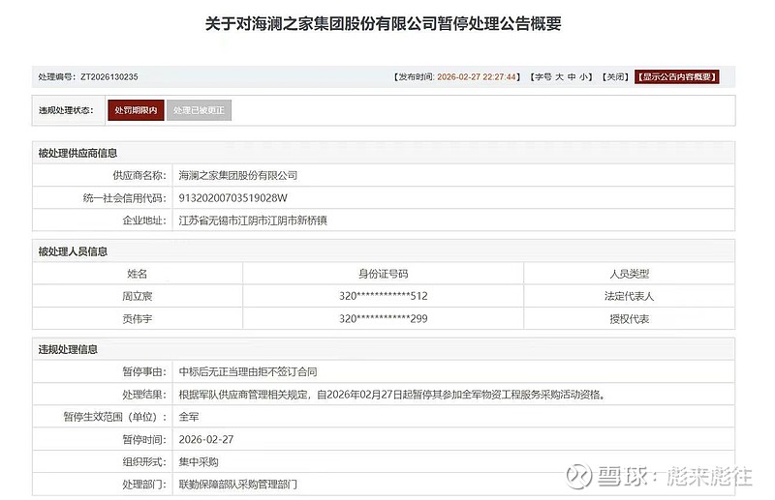Click the name cell 贡伟宇
Viewport: 775px width, 500px height.
tap(137, 319)
